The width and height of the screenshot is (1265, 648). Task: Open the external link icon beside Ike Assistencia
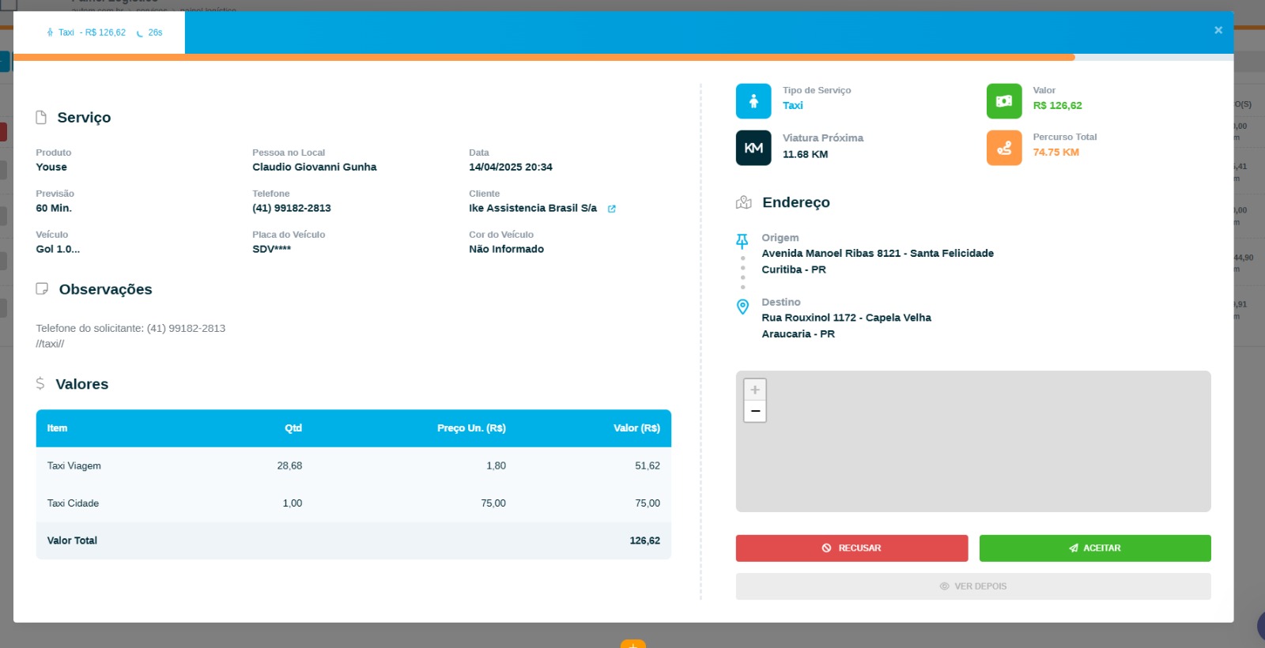[x=611, y=209]
